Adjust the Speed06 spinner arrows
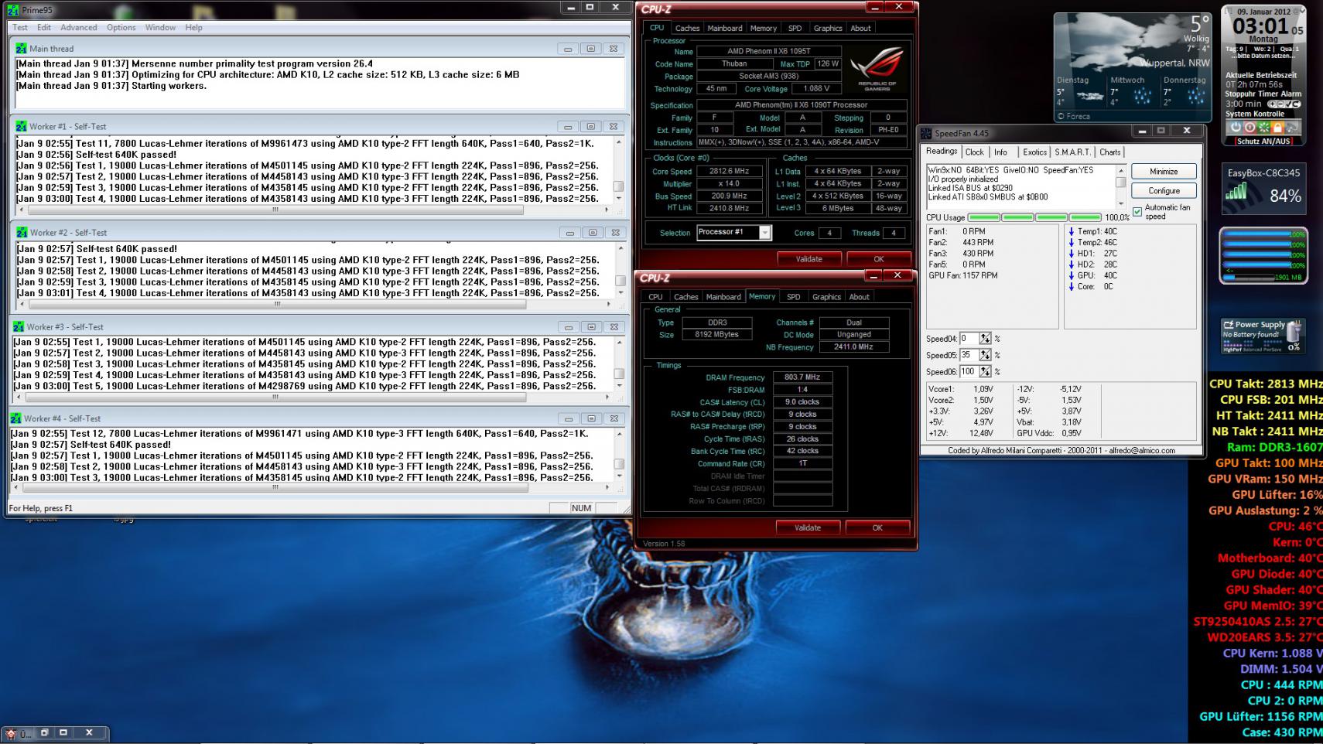 coord(985,371)
